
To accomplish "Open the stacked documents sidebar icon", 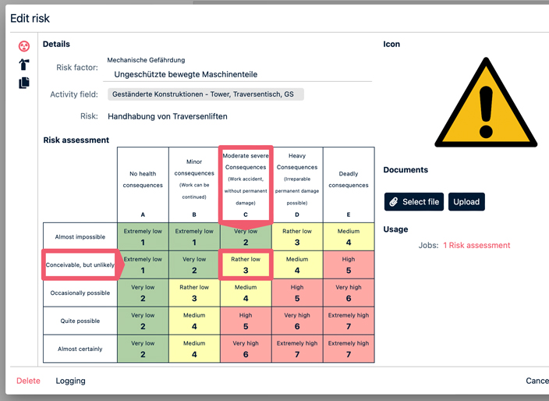I will [24, 83].
